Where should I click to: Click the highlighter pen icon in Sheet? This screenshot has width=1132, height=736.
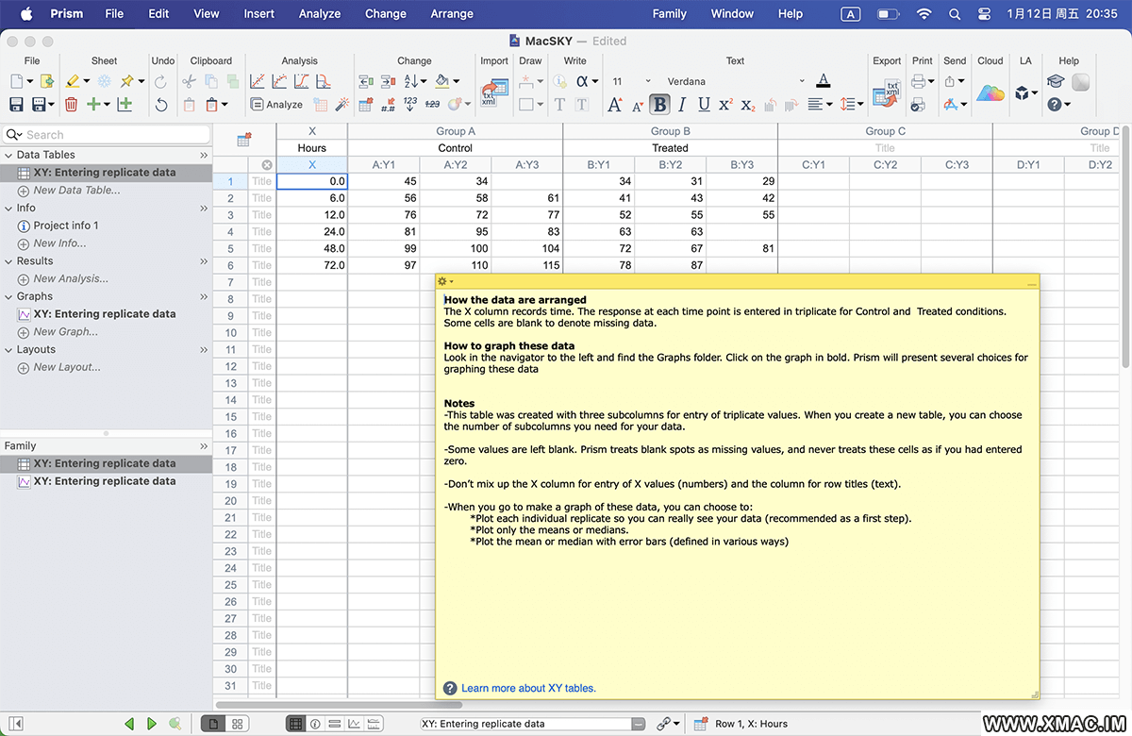click(72, 82)
